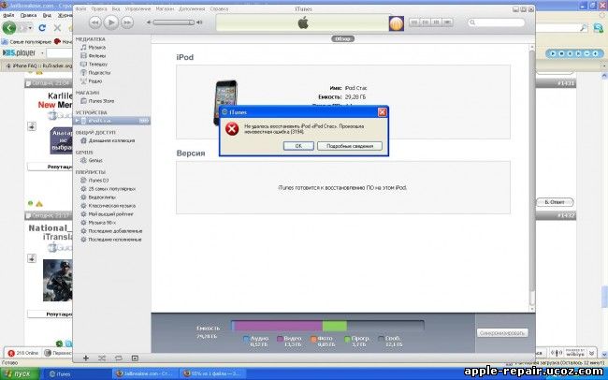This screenshot has height=380, width=608.
Task: Click the 216 Online status bar item
Action: (23, 353)
